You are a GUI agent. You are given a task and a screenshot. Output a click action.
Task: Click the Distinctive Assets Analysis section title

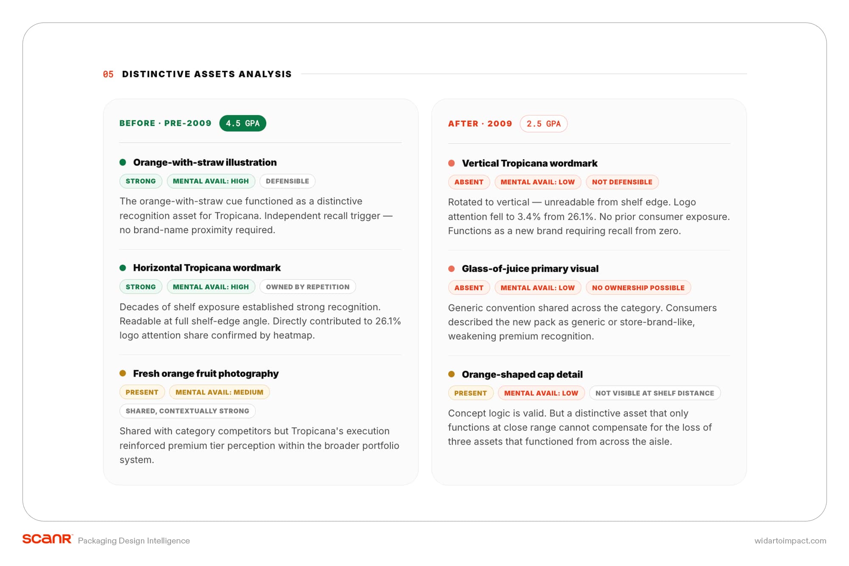pyautogui.click(x=207, y=74)
